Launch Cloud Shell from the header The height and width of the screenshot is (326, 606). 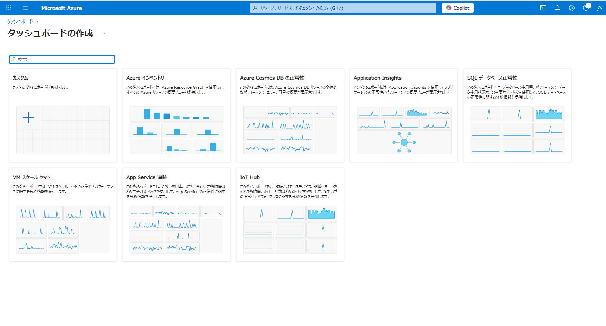tap(543, 8)
